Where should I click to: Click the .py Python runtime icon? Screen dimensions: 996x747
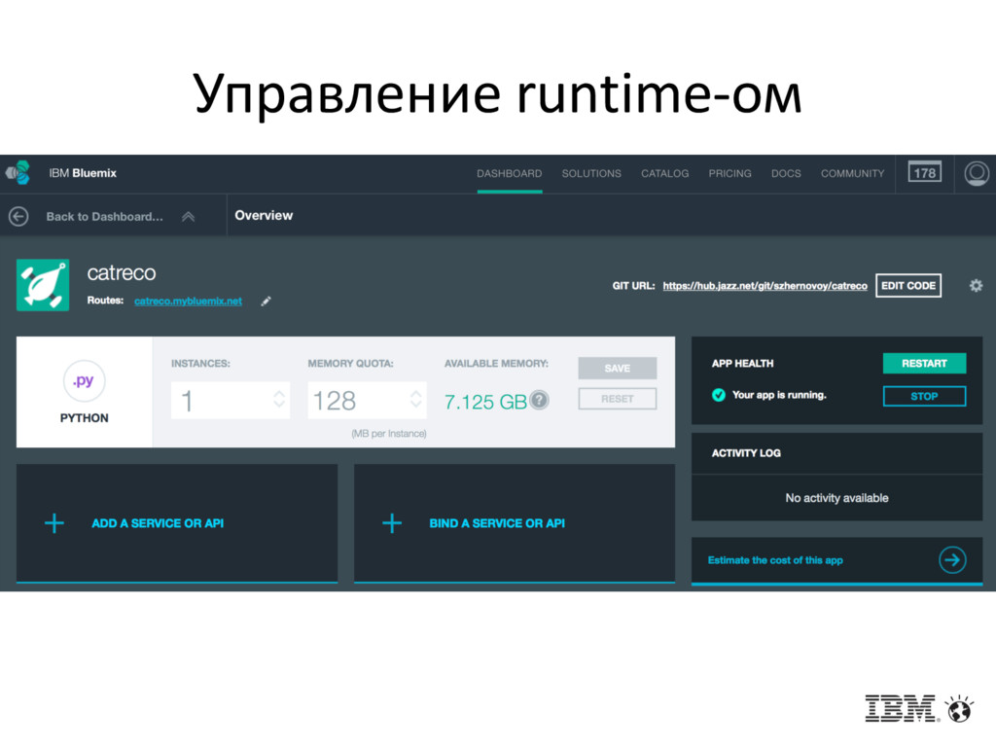pos(84,381)
